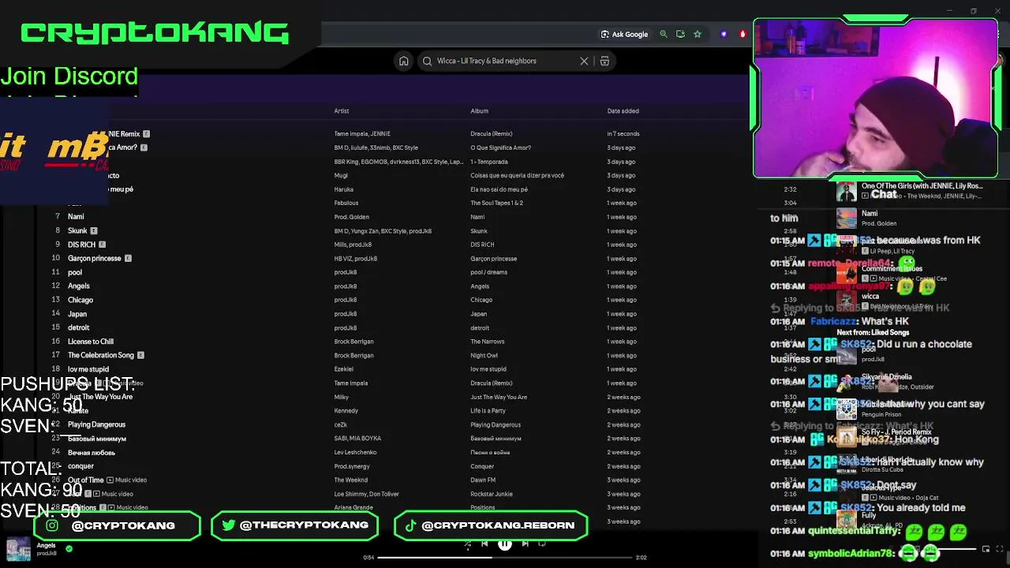The image size is (1010, 568).
Task: Select the track pool in row 11
Action: (x=75, y=272)
